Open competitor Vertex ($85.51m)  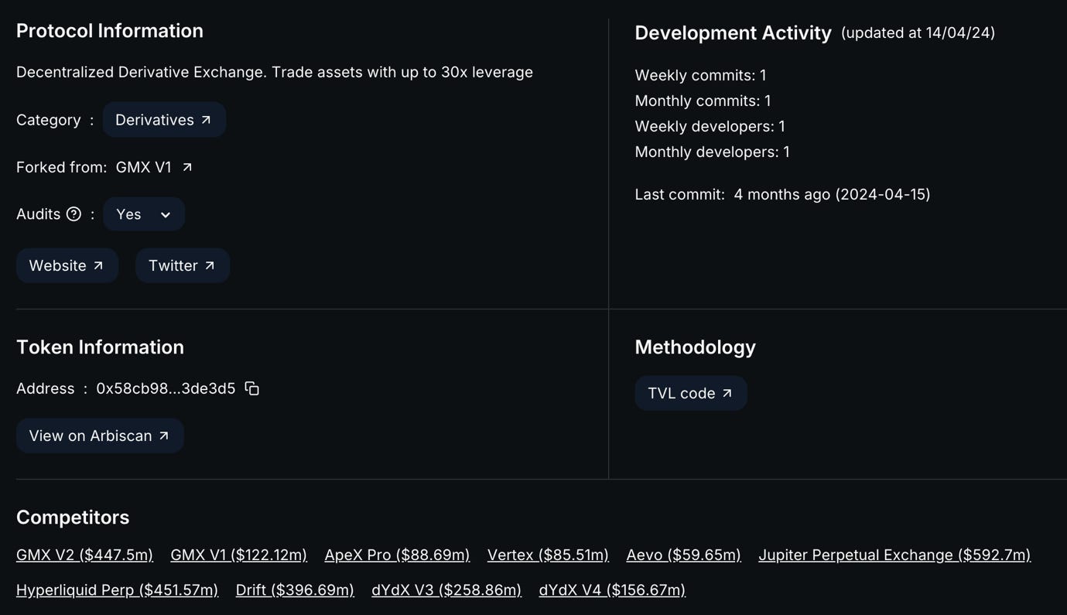tap(548, 555)
